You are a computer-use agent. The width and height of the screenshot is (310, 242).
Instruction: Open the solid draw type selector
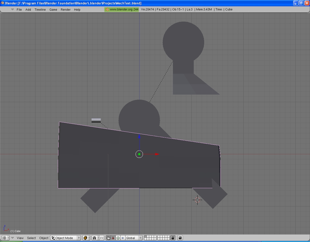pyautogui.click(x=86, y=238)
